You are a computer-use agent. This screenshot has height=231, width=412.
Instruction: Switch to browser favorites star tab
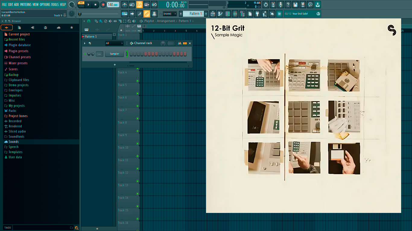point(71,28)
